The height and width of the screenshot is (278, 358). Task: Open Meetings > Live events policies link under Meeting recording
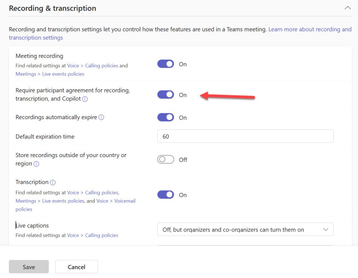50,74
